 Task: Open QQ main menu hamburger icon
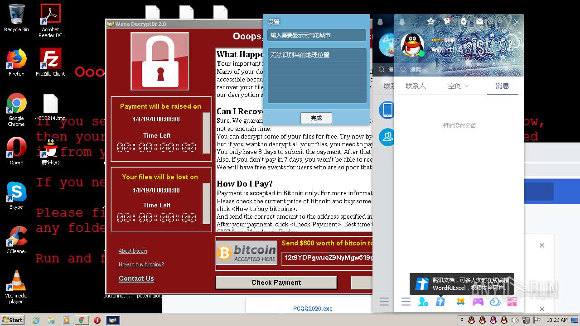coord(406,302)
